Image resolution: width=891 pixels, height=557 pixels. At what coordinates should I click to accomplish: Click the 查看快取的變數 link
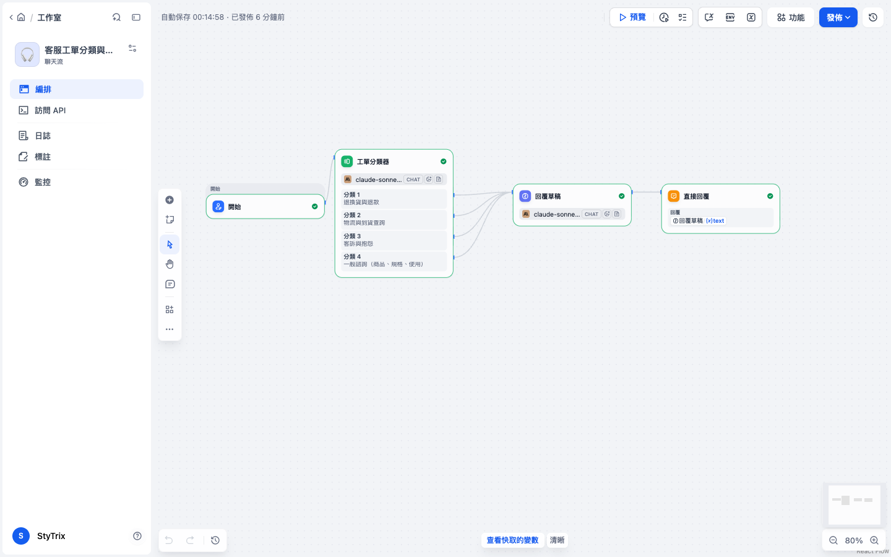[512, 540]
